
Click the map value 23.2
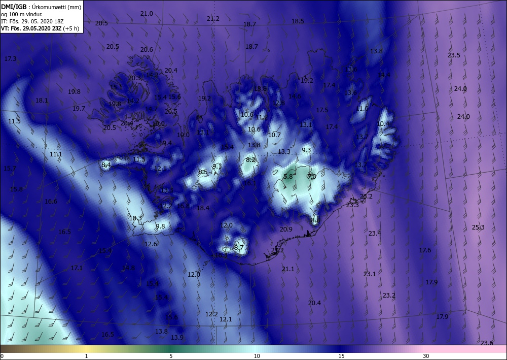[x=389, y=295]
